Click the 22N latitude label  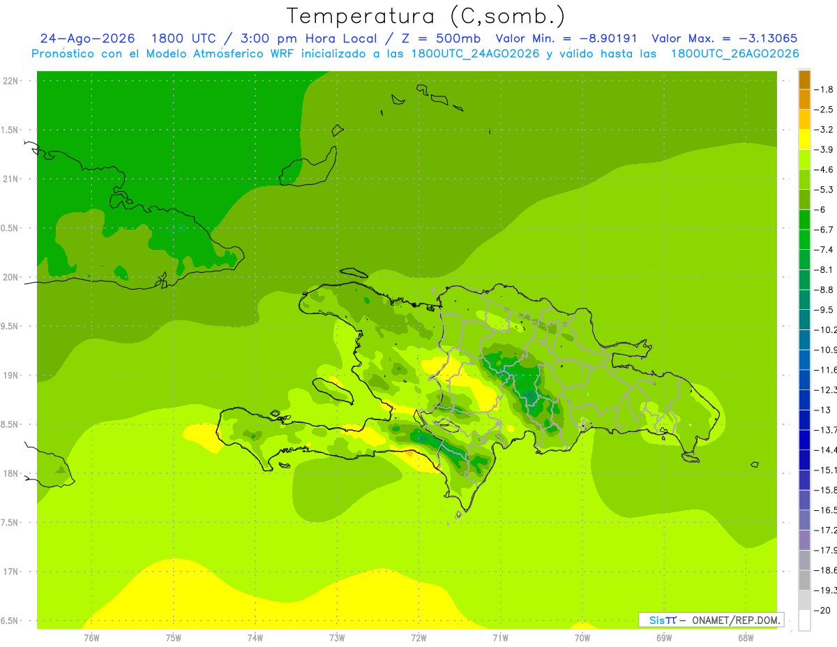11,80
